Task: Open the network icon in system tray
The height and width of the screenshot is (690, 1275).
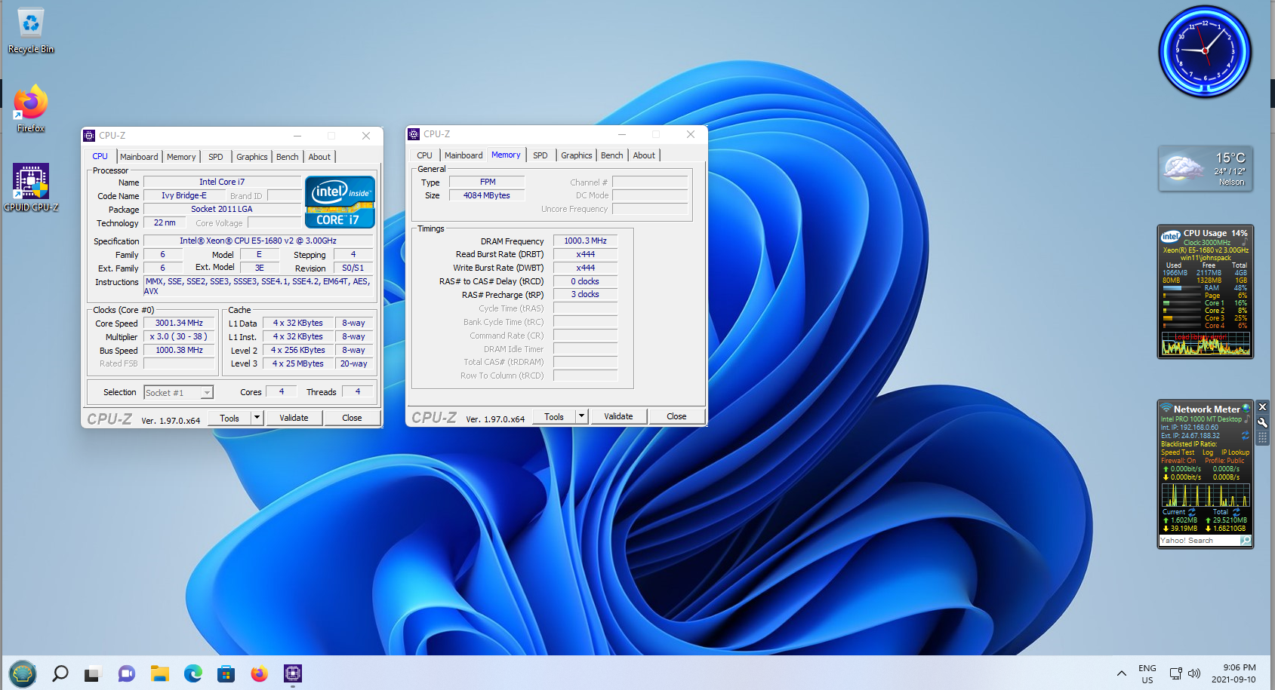Action: click(x=1175, y=673)
